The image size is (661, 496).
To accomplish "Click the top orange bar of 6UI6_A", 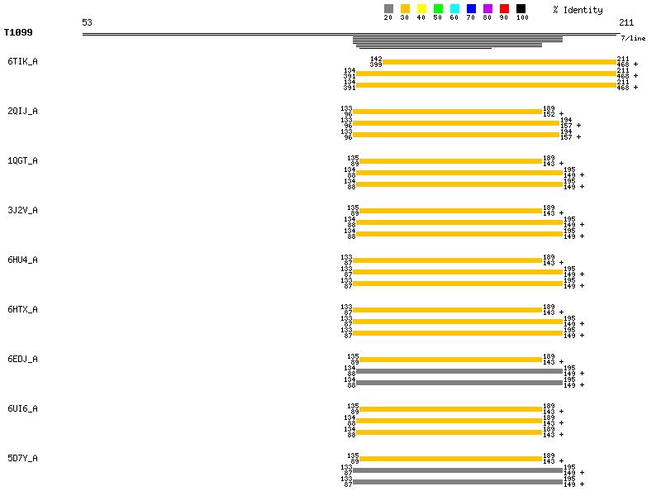I will [x=450, y=409].
